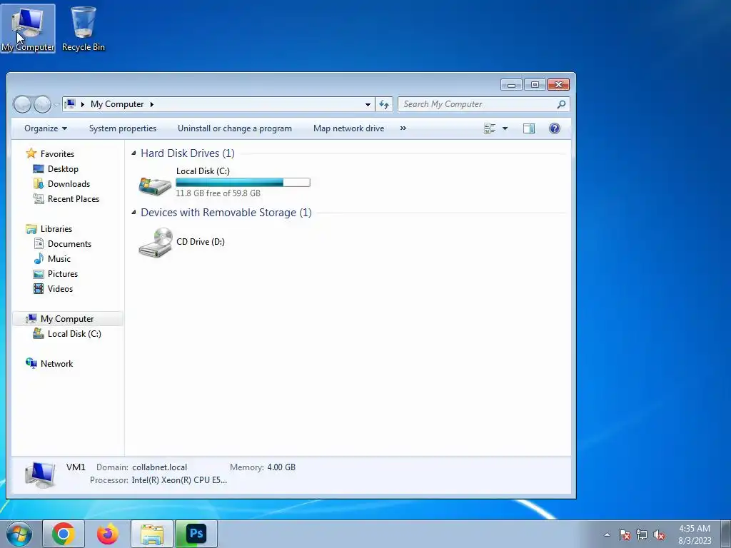This screenshot has height=548, width=731.
Task: Open the view options dropdown arrow
Action: (x=505, y=128)
